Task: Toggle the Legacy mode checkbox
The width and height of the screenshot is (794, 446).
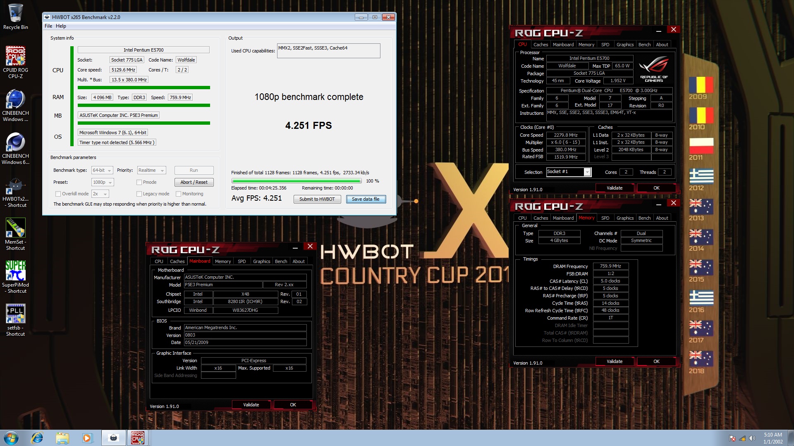Action: (139, 194)
